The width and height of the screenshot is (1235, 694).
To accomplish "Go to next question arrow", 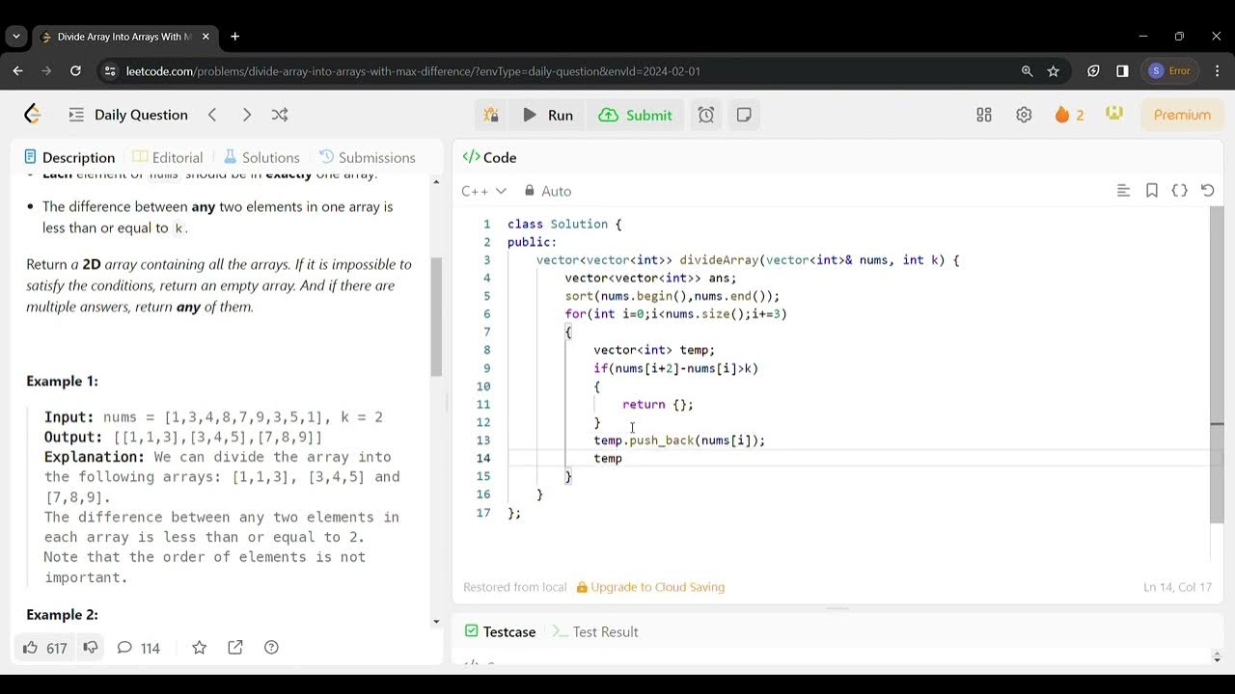I will 247,115.
